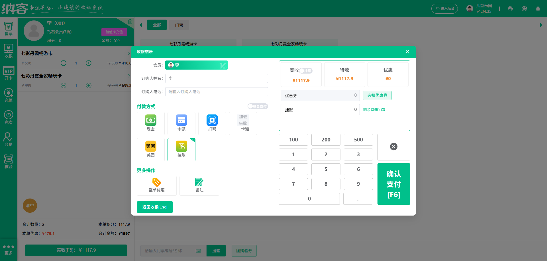Switch to the 门票 tab
The height and width of the screenshot is (261, 547).
(179, 25)
